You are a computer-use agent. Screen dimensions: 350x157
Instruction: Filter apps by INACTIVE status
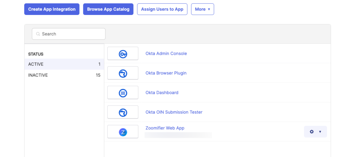tap(64, 75)
